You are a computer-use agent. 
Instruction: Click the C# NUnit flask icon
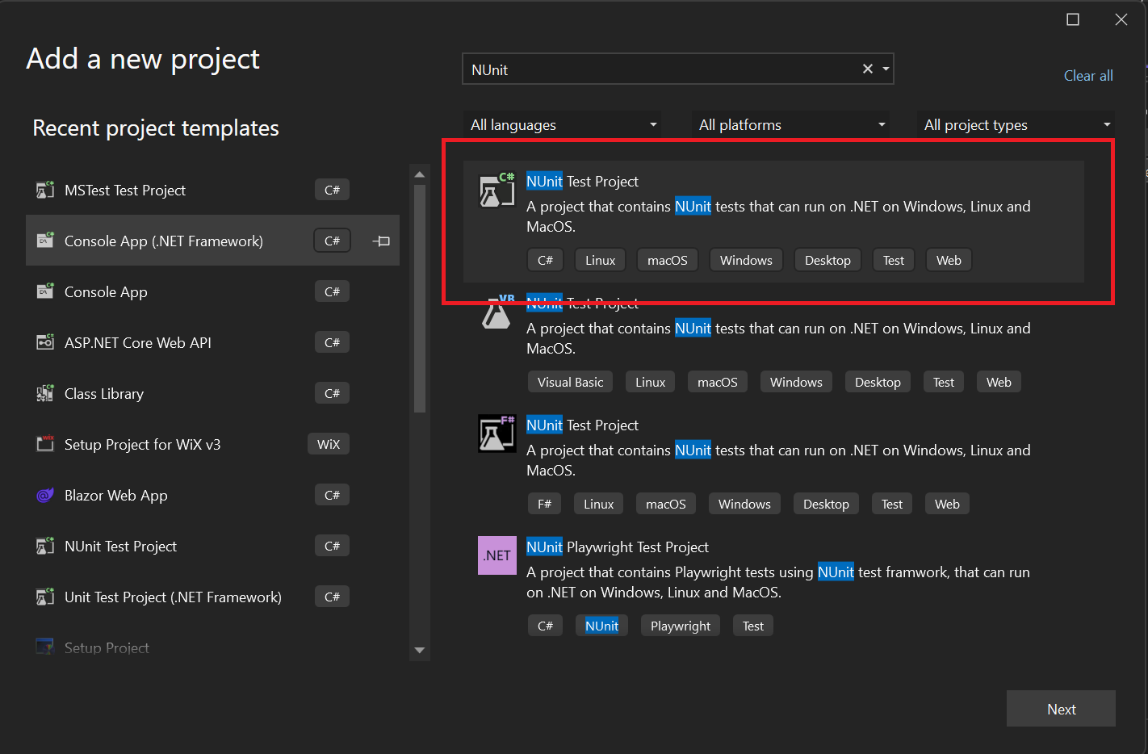496,189
